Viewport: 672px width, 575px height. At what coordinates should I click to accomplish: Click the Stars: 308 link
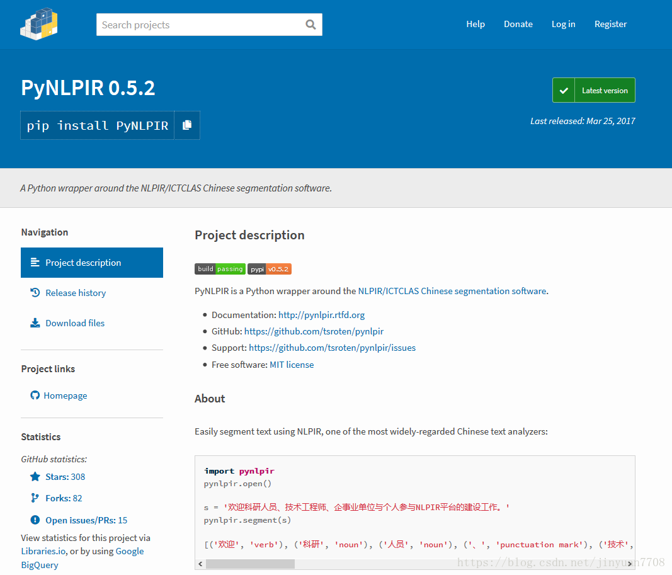coord(65,477)
